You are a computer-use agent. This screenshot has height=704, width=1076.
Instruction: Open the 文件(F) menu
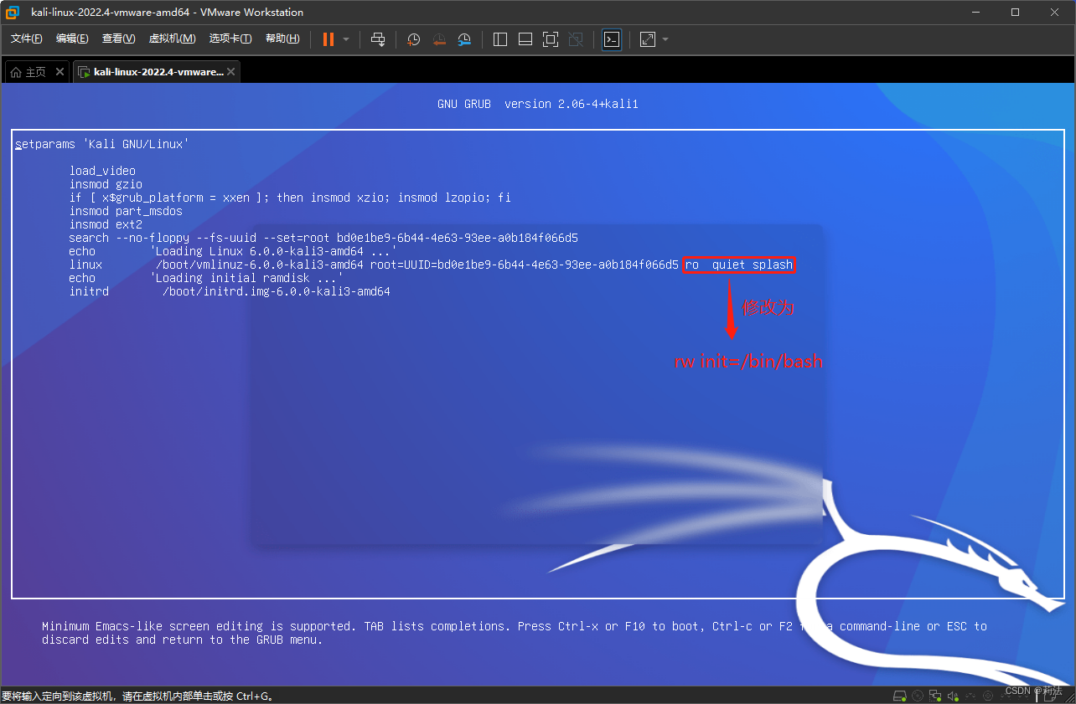pyautogui.click(x=27, y=39)
